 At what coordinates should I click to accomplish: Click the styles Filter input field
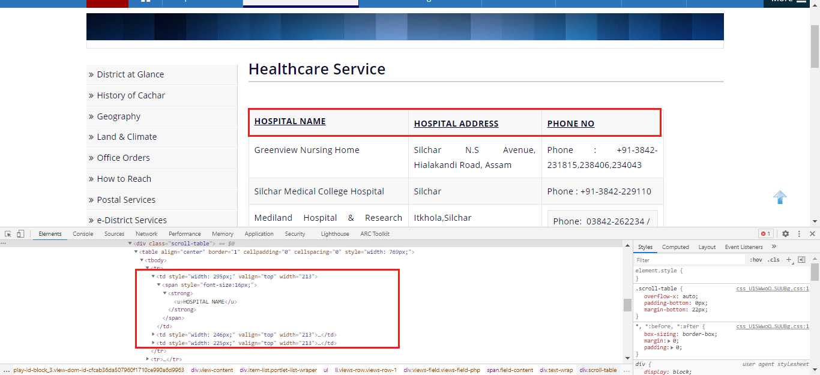690,260
